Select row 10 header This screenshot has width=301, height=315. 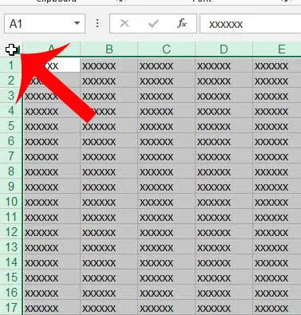(11, 202)
